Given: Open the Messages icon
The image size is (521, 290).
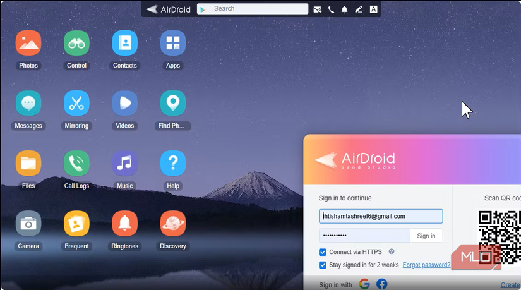Looking at the screenshot, I should (x=28, y=103).
